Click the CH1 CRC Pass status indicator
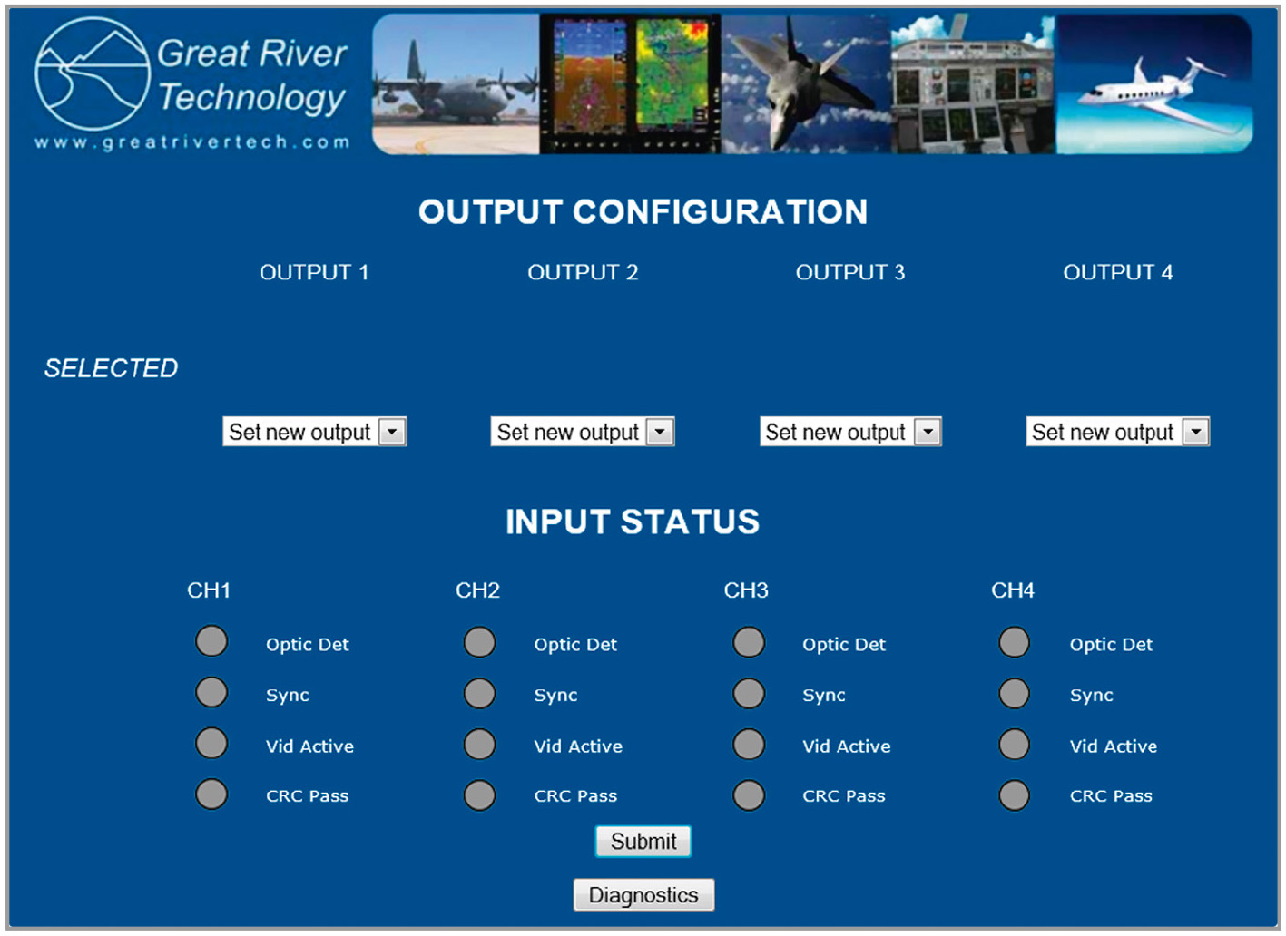Viewport: 1286px width, 936px height. coord(211,795)
